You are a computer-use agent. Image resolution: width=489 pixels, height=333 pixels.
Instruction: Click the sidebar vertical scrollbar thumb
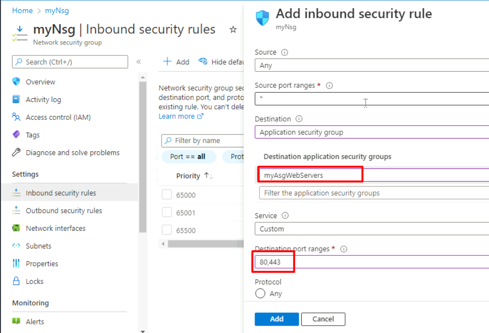pos(143,157)
